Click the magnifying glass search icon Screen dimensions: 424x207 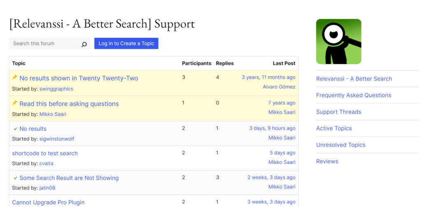pos(84,45)
